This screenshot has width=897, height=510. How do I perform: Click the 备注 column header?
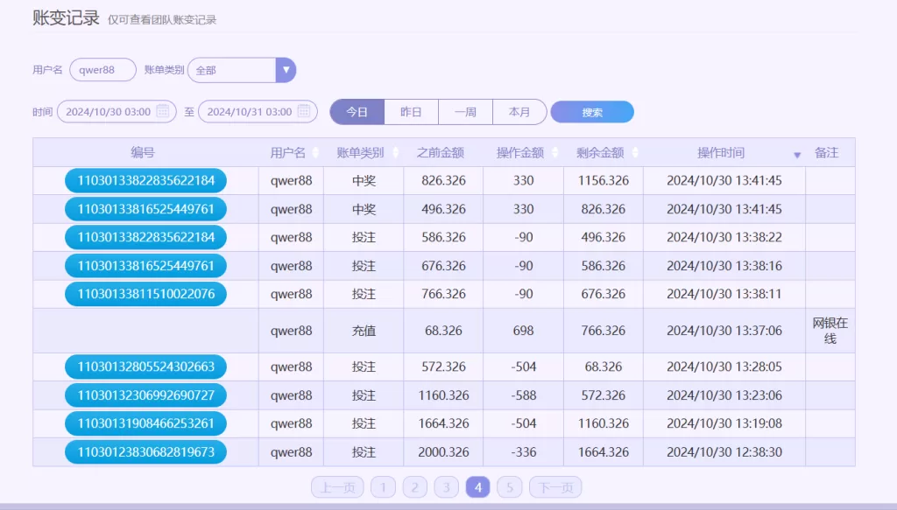[x=826, y=152]
